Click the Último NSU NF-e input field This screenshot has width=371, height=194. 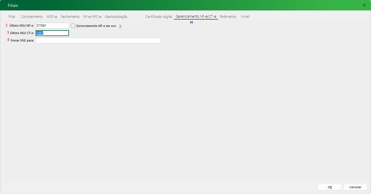pyautogui.click(x=52, y=26)
